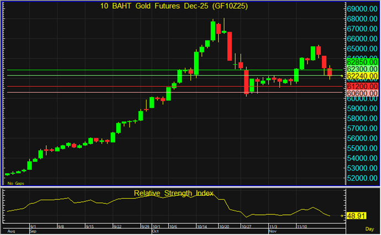Click the Nov month label on time axis
The width and height of the screenshot is (381, 235).
point(273,232)
